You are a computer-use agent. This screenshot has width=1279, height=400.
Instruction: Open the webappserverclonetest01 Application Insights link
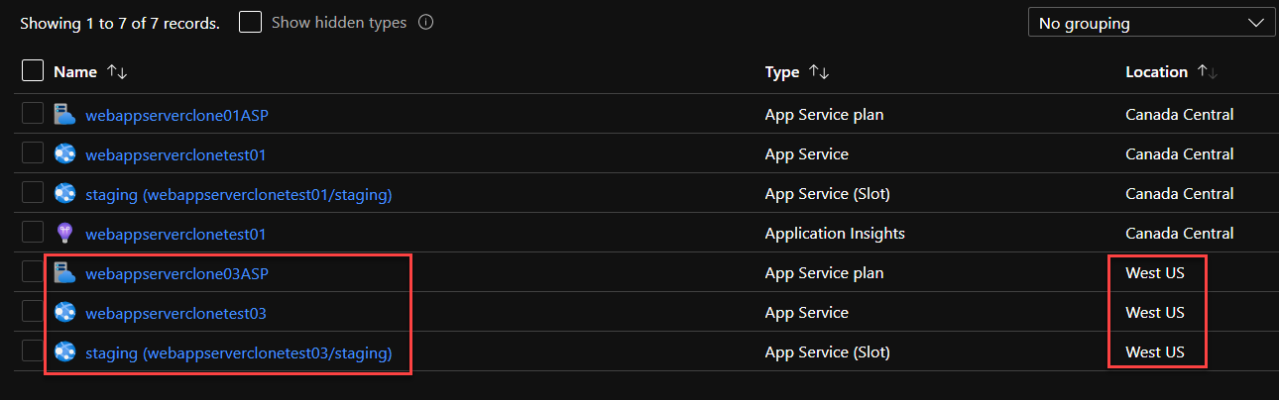click(175, 234)
